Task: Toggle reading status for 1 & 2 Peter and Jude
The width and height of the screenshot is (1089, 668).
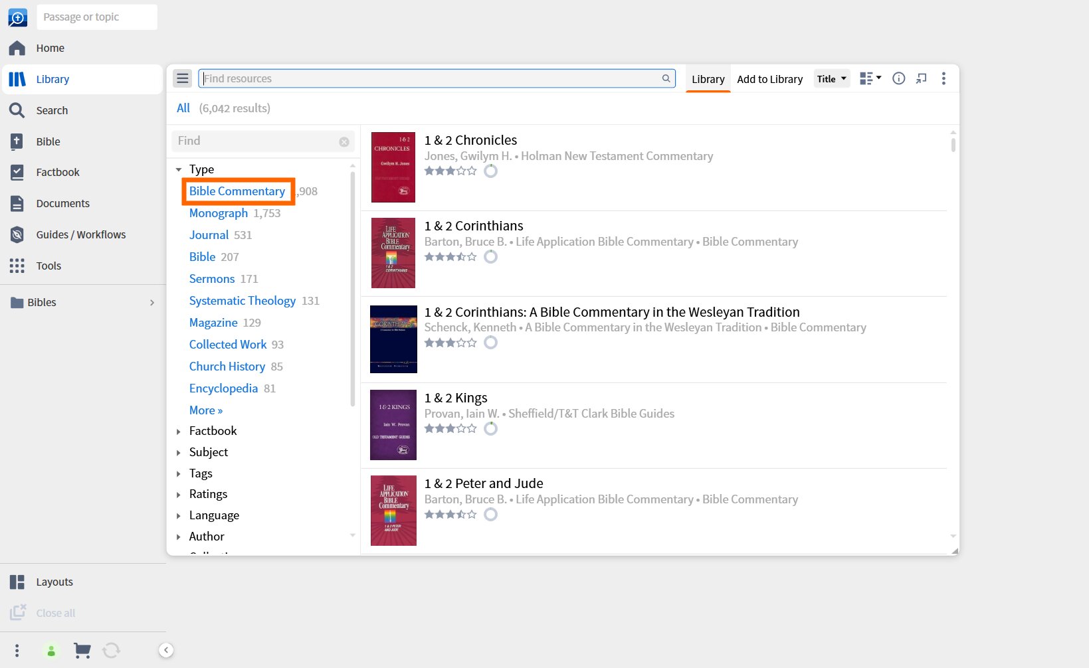Action: tap(490, 514)
